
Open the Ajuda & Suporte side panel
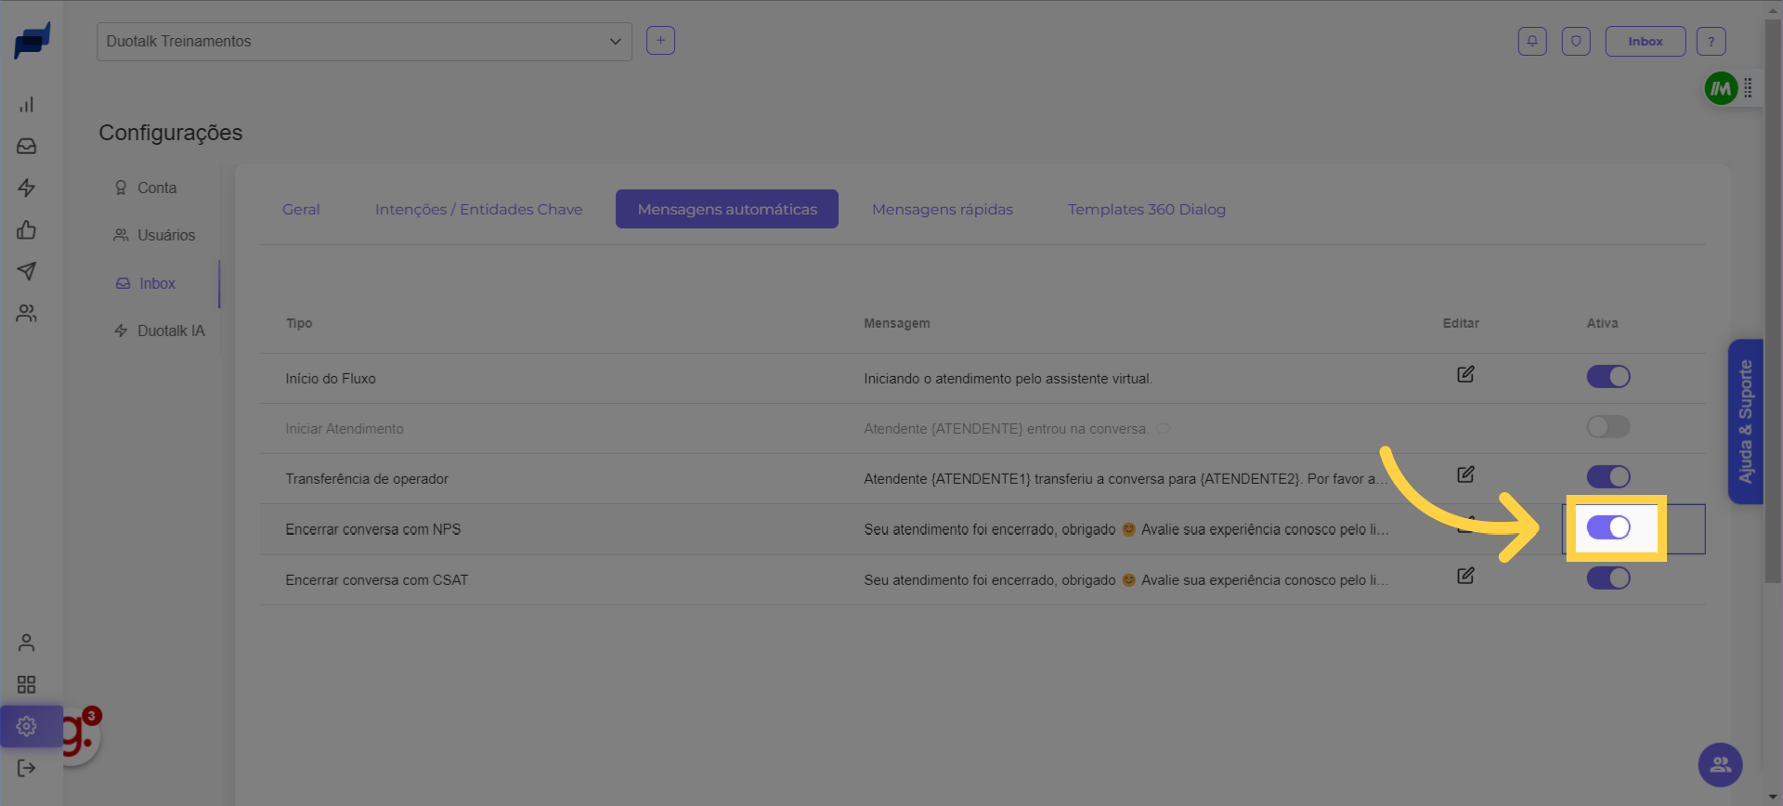[x=1745, y=422]
